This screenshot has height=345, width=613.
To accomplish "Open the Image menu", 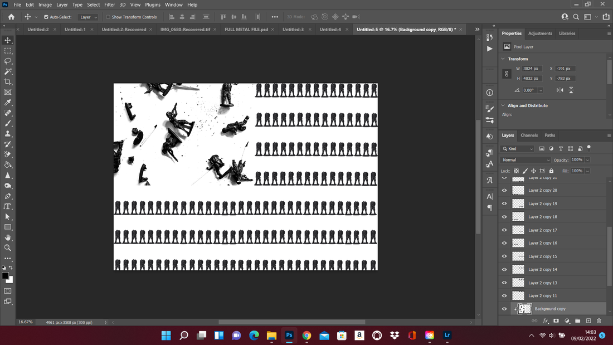I will (x=45, y=4).
